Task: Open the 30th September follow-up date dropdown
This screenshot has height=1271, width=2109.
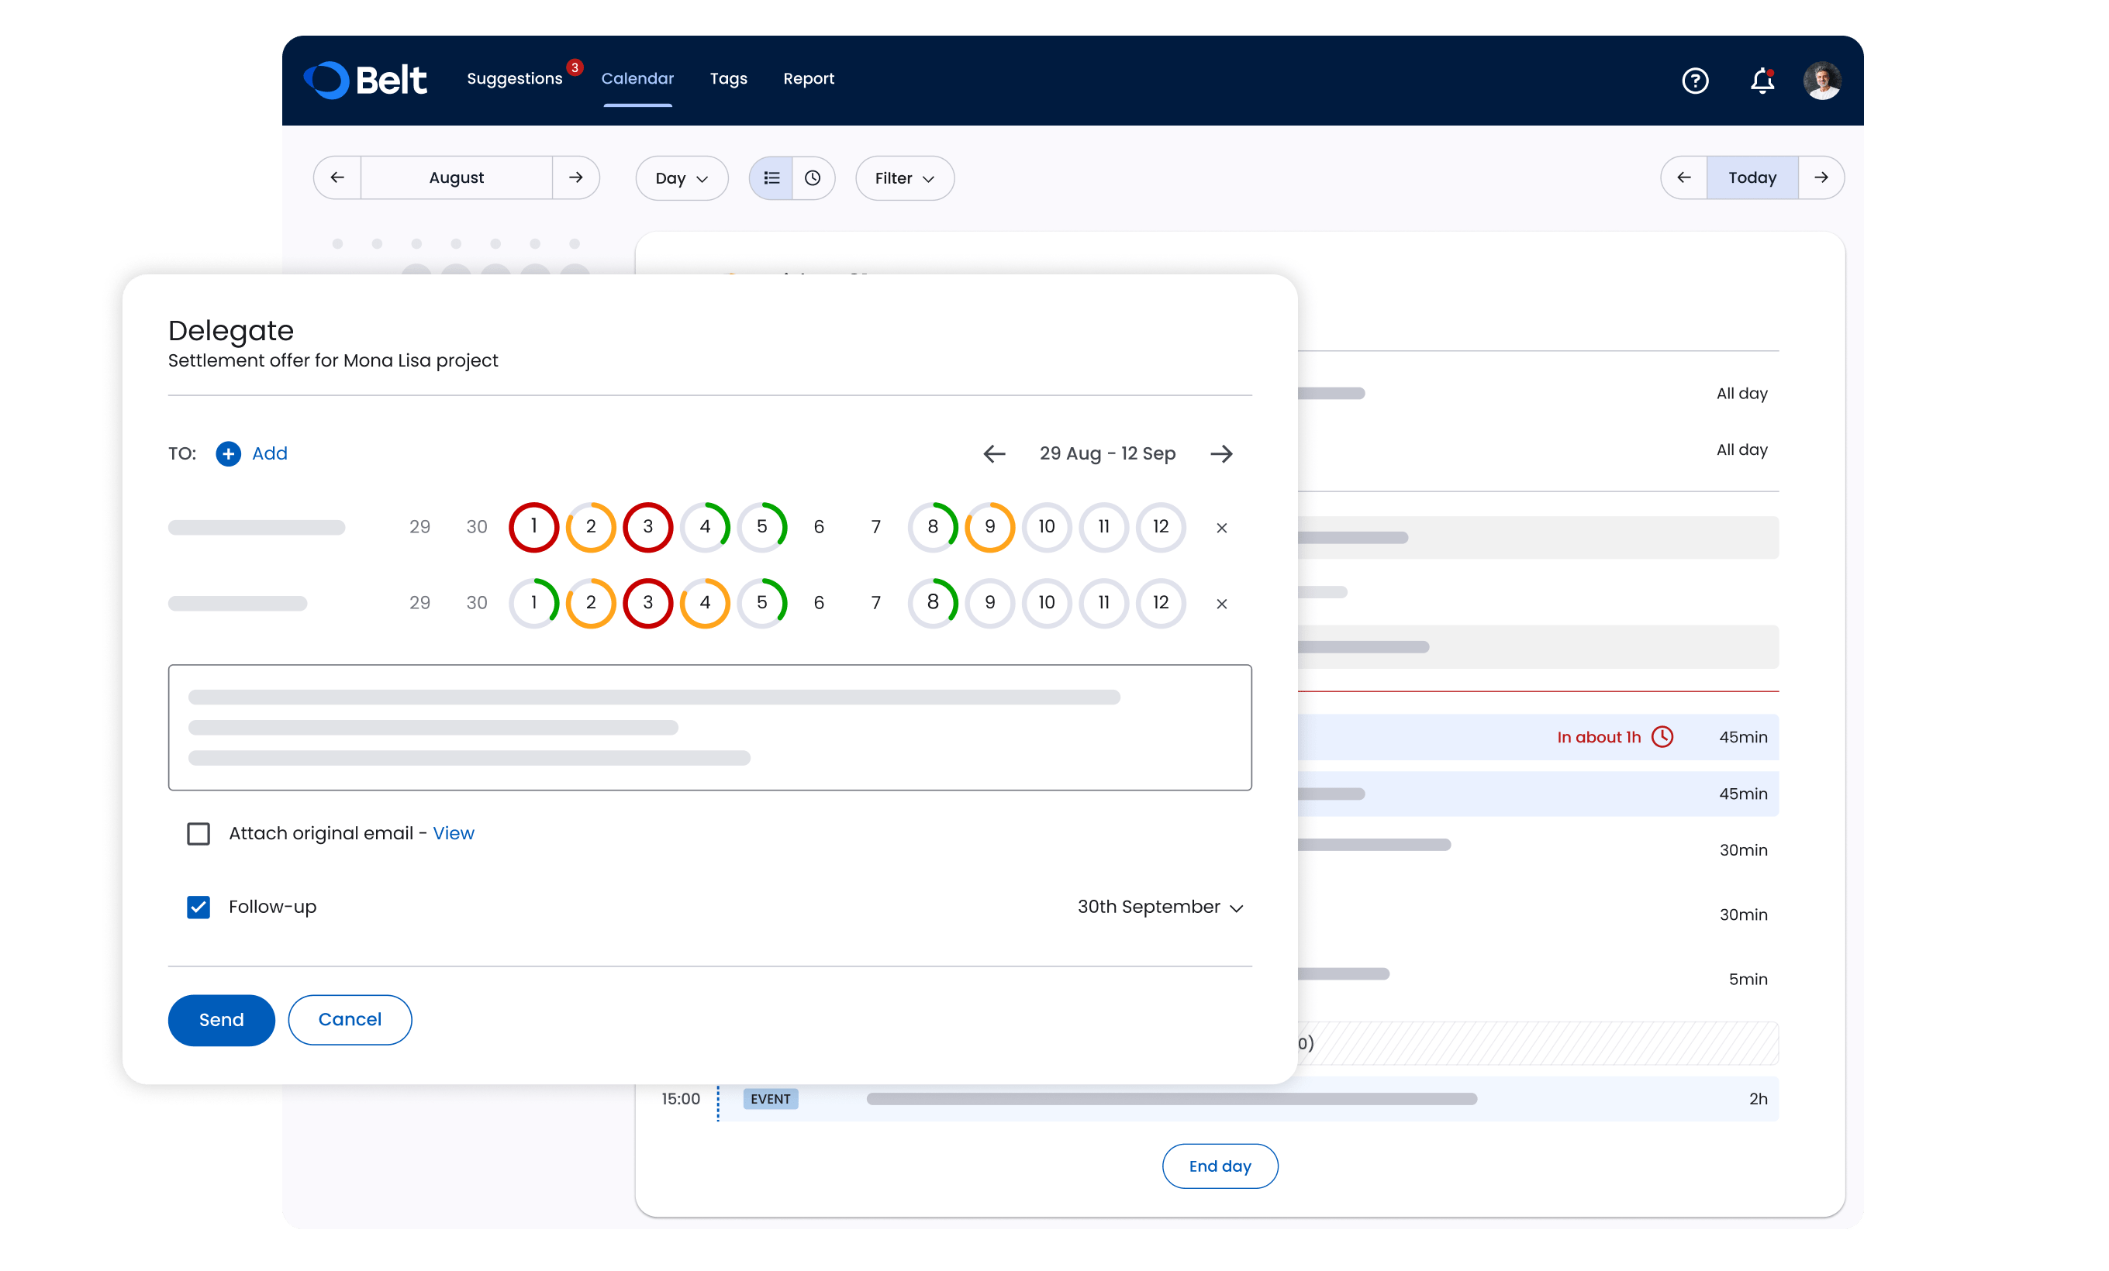Action: click(1160, 907)
